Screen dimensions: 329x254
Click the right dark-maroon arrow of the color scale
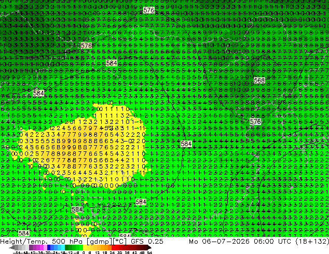coord(149,247)
